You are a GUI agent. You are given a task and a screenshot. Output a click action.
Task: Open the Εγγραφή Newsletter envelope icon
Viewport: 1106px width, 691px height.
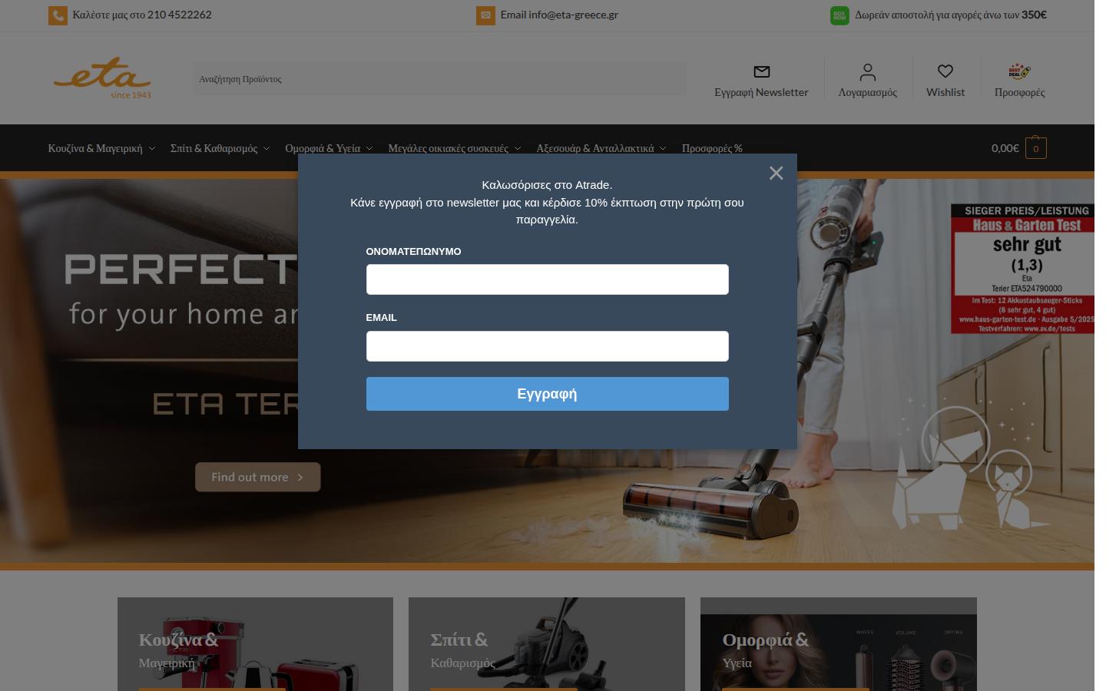click(x=761, y=71)
